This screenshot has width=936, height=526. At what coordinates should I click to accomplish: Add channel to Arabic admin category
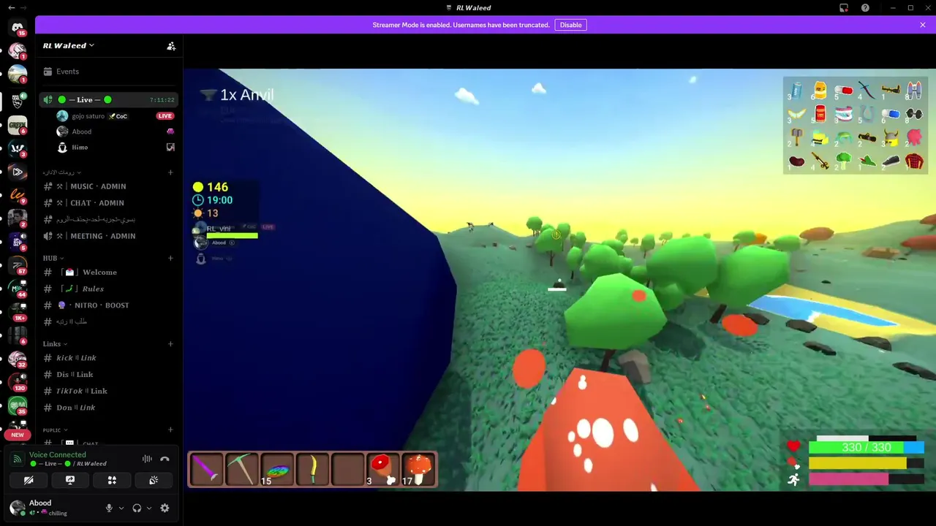click(170, 172)
